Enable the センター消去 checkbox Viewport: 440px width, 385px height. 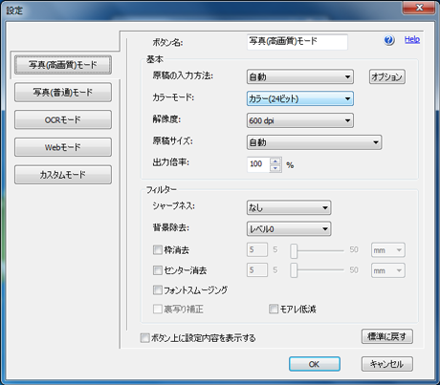[158, 270]
